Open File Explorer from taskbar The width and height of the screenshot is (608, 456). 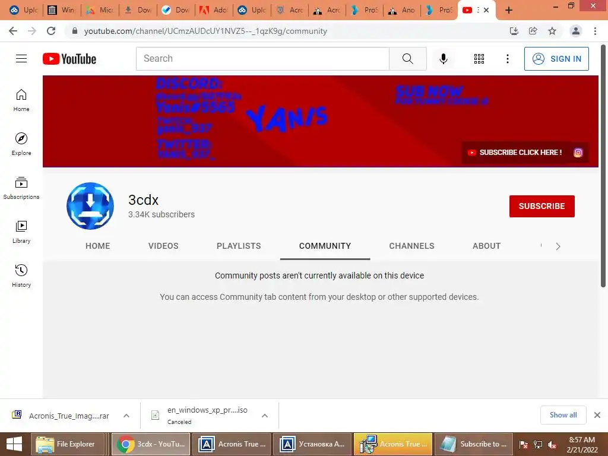[x=68, y=444]
